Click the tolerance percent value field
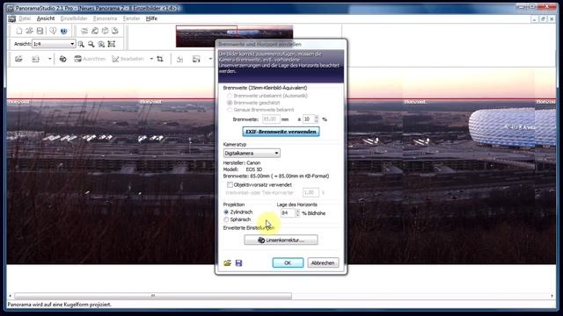Image resolution: width=563 pixels, height=316 pixels. 309,119
